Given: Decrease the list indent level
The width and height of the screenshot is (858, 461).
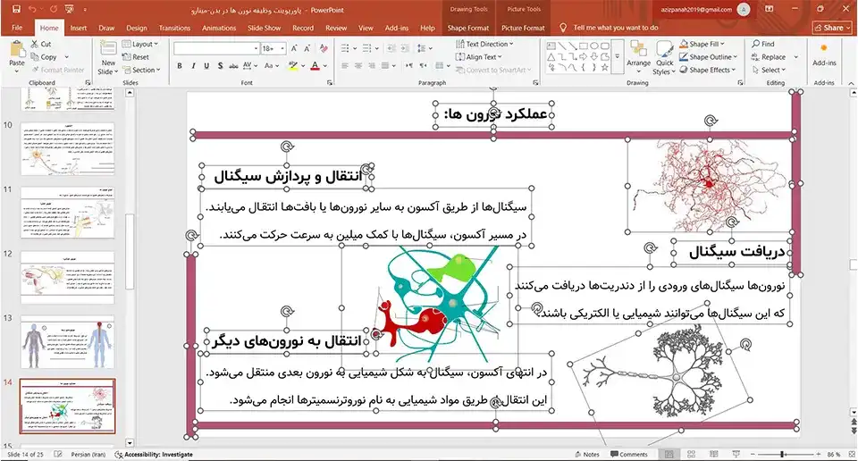Looking at the screenshot, I should pyautogui.click(x=391, y=48).
